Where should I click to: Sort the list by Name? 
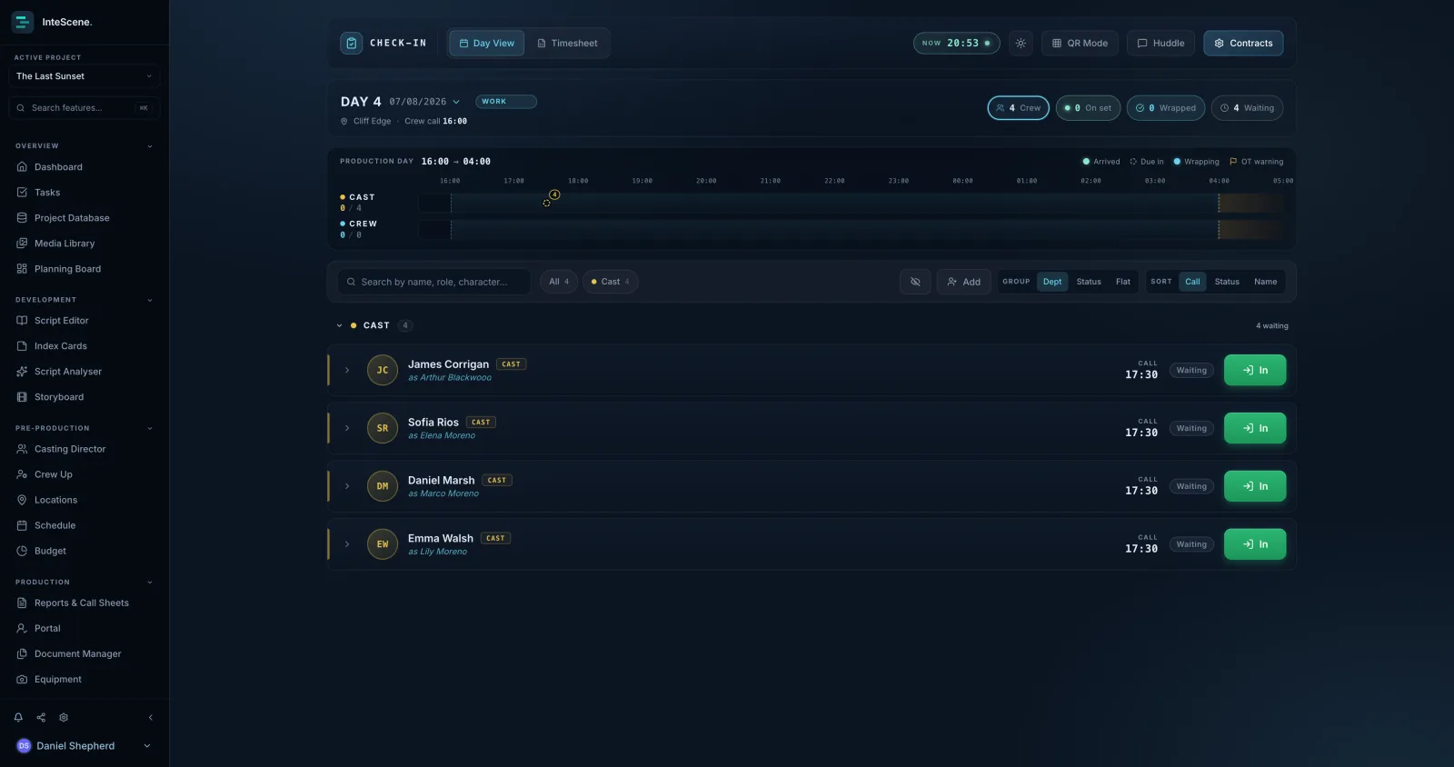click(1265, 282)
